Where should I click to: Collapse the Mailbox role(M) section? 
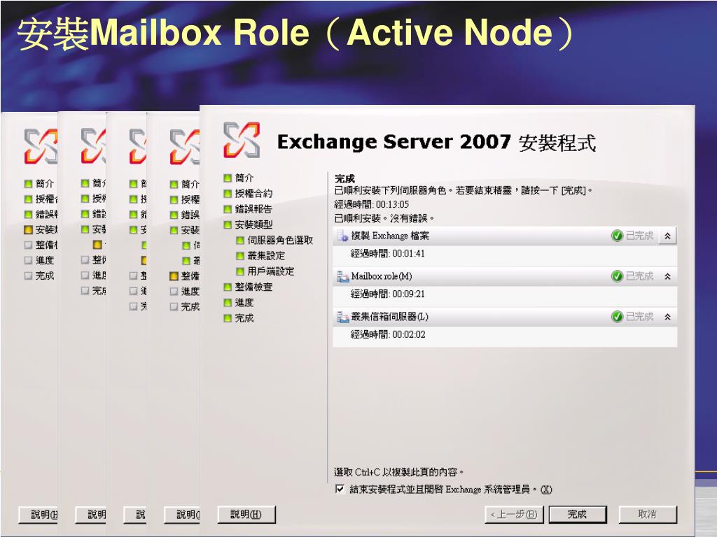pyautogui.click(x=667, y=276)
